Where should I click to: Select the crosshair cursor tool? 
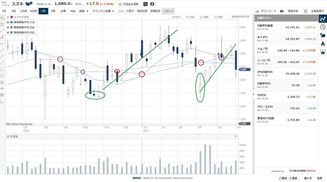(2, 17)
